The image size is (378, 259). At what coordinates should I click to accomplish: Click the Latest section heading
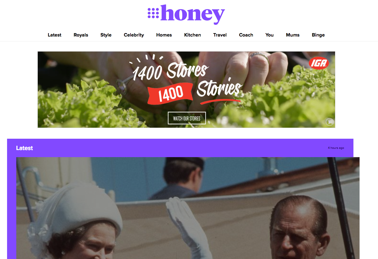coord(24,148)
